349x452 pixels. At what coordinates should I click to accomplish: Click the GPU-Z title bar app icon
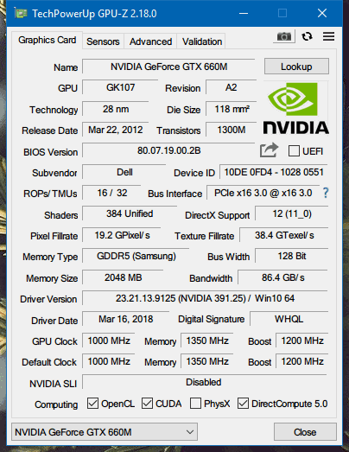click(x=21, y=13)
